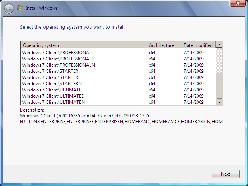Click the scrollbar up arrow in the list
This screenshot has height=186, width=248.
click(219, 45)
